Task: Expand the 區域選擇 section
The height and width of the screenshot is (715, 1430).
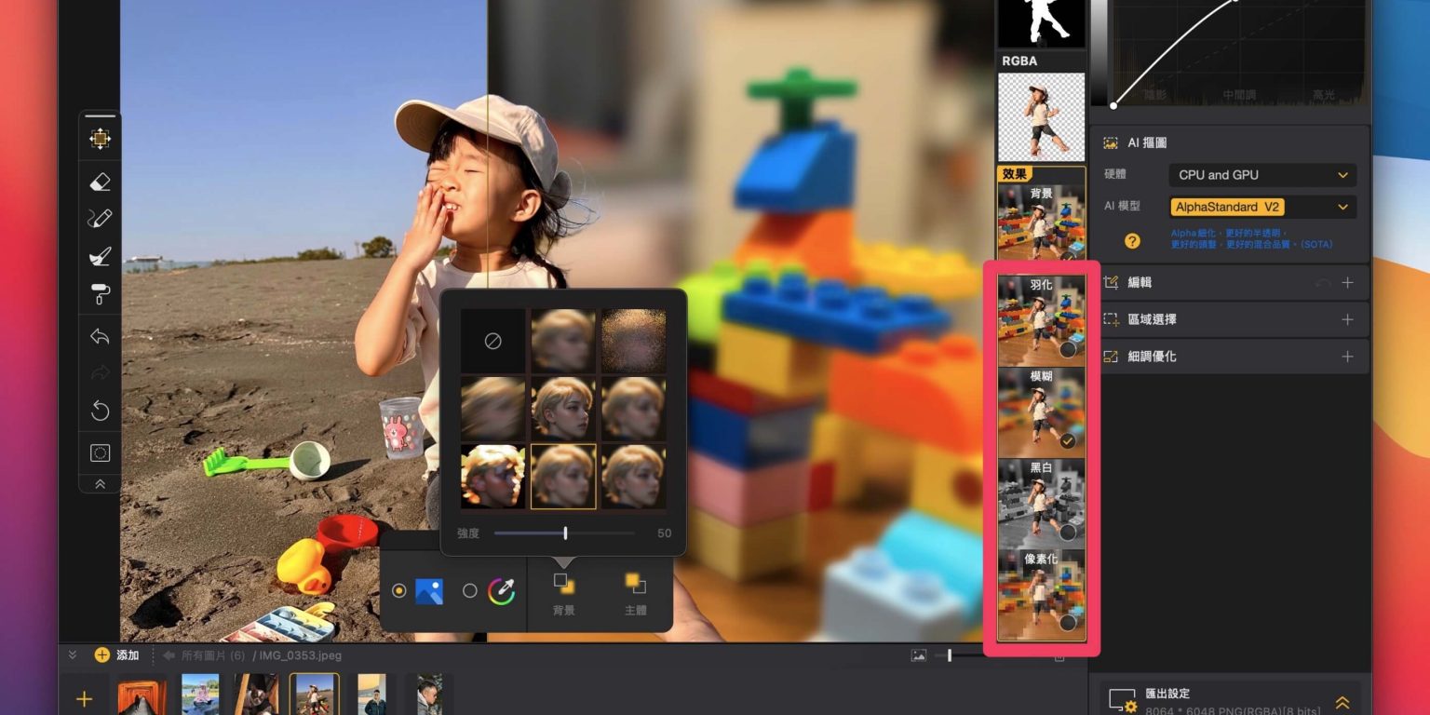Action: [x=1346, y=319]
